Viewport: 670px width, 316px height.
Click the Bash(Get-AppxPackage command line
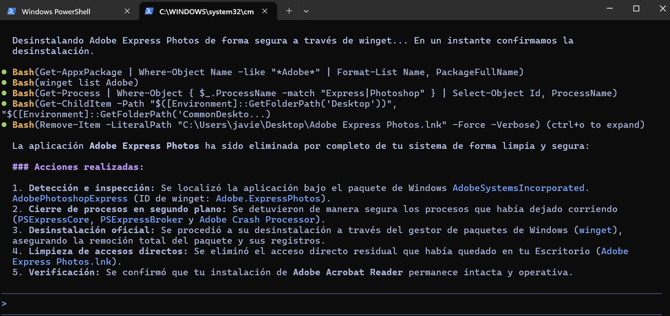(x=267, y=72)
